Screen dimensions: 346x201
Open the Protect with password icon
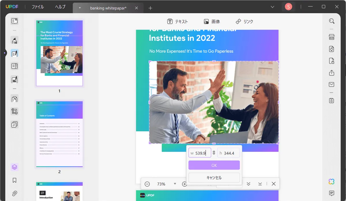332,61
